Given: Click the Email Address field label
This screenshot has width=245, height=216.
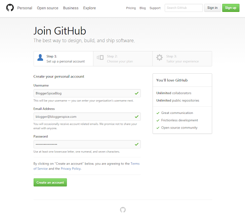Looking at the screenshot, I should point(44,109).
